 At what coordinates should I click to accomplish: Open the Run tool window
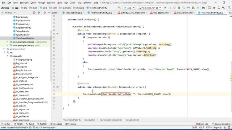[6, 124]
